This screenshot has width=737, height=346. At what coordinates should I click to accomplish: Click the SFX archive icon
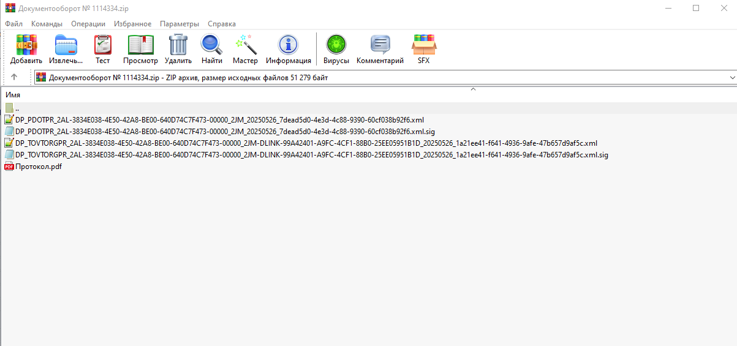424,44
